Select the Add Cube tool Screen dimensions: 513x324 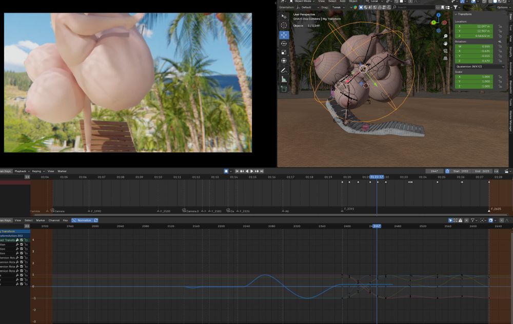pyautogui.click(x=284, y=89)
